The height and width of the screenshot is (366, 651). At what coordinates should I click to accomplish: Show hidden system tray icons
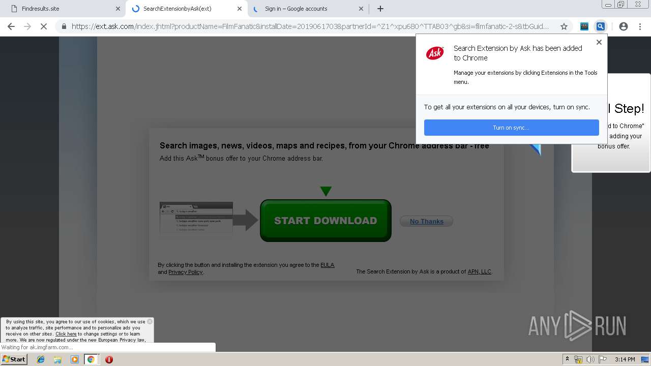pos(567,359)
